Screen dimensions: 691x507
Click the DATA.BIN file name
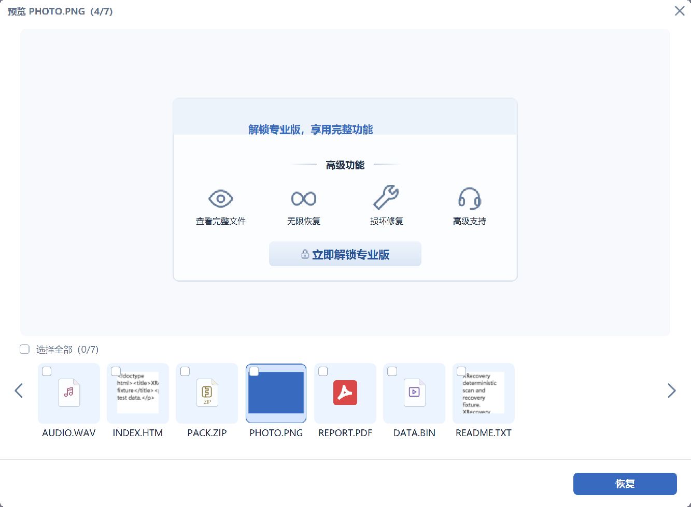[415, 433]
